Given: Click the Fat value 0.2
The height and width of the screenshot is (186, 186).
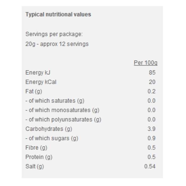Looking at the screenshot, I should [151, 91].
